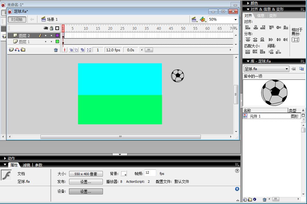Click the 发布 设置... button

click(x=86, y=182)
